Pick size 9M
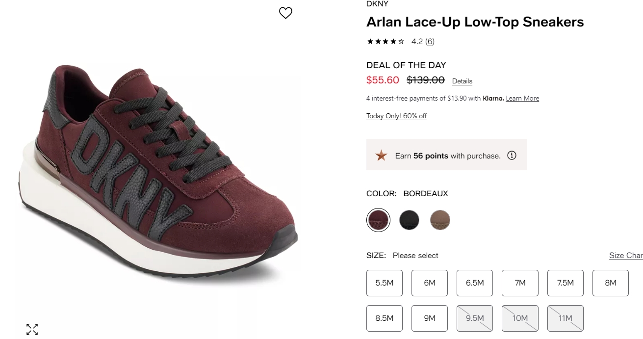Viewport: 643px width, 339px height. click(430, 318)
